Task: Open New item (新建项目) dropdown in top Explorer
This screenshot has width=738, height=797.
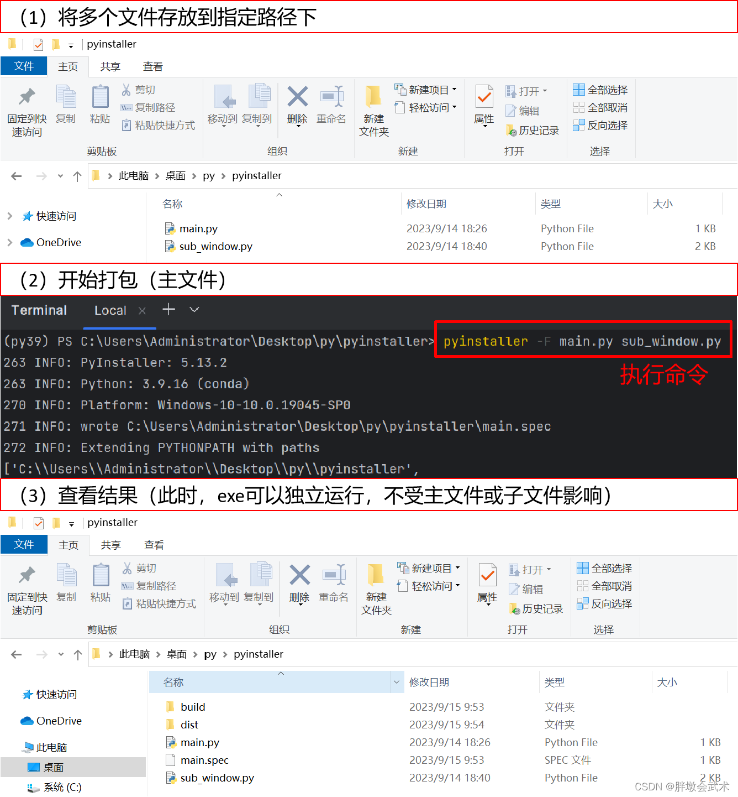Action: point(425,90)
